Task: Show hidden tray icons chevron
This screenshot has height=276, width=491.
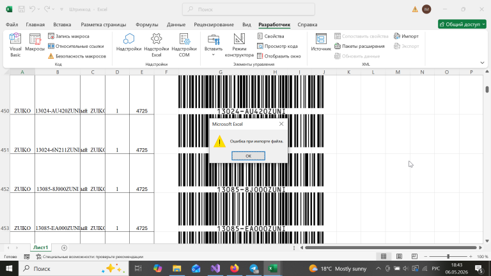Action: point(378,268)
